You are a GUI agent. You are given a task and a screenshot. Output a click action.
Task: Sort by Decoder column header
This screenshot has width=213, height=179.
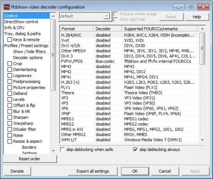pyautogui.click(x=107, y=28)
